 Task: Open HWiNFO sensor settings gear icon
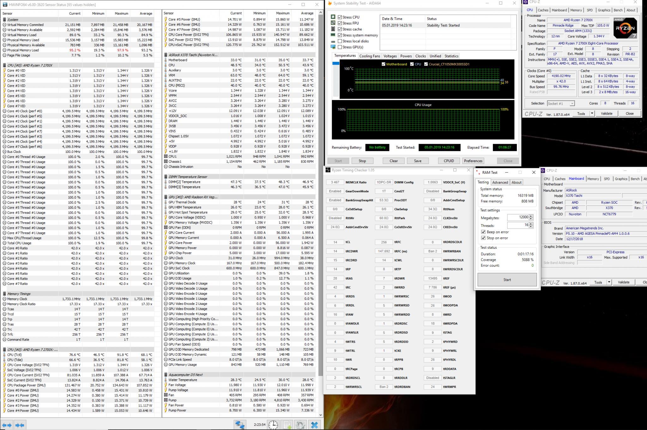pos(300,425)
